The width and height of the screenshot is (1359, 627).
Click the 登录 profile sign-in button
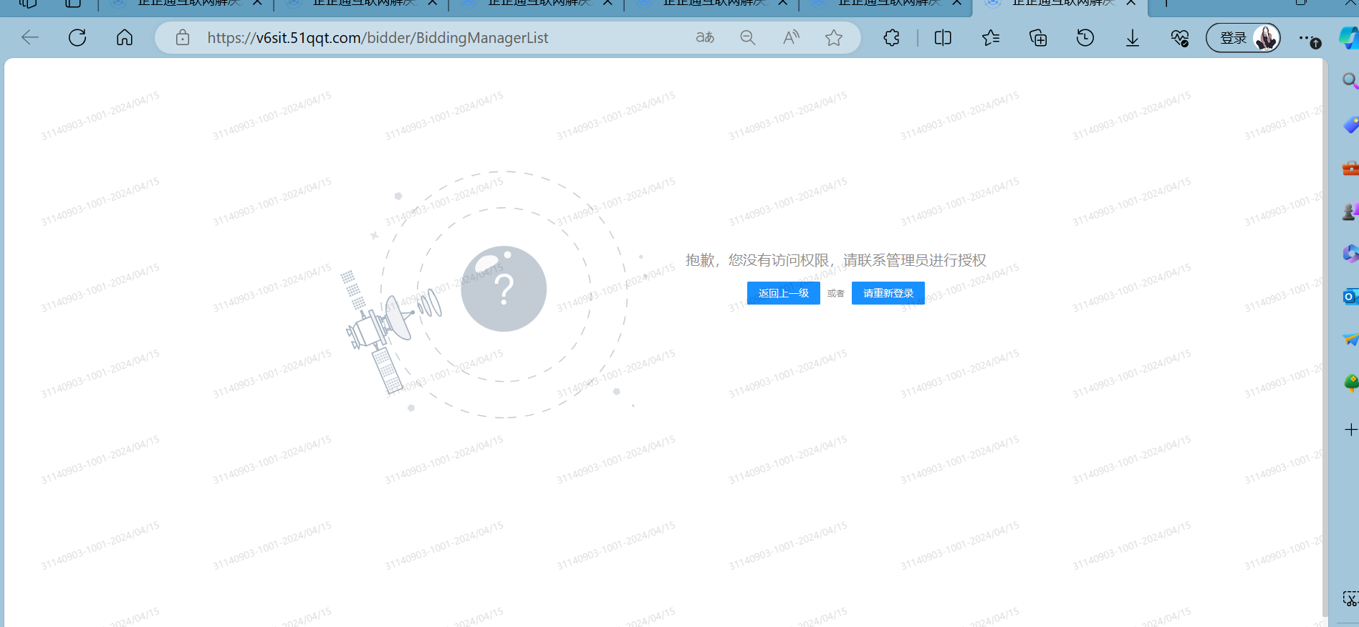pos(1244,38)
